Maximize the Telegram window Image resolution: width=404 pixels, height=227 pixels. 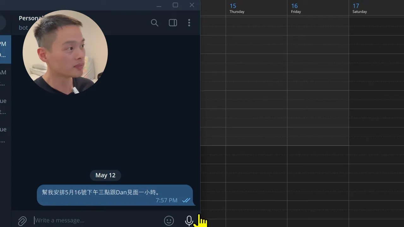pyautogui.click(x=175, y=5)
